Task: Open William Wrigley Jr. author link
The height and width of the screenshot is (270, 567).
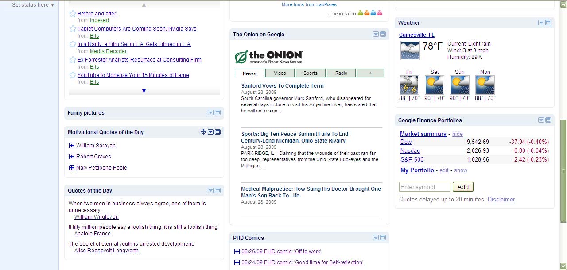Action: tap(97, 217)
